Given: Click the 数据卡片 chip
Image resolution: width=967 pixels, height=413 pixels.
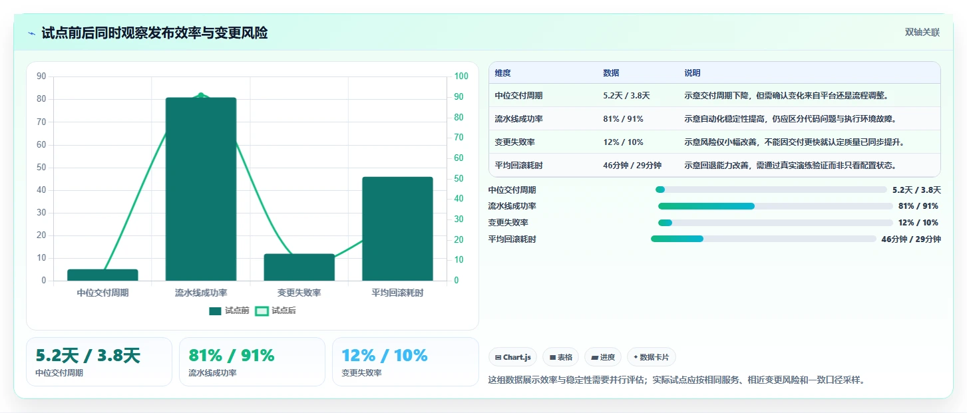Looking at the screenshot, I should pos(652,357).
